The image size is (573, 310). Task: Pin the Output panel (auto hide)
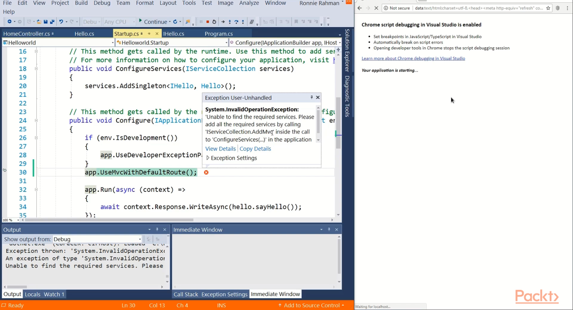(x=157, y=229)
